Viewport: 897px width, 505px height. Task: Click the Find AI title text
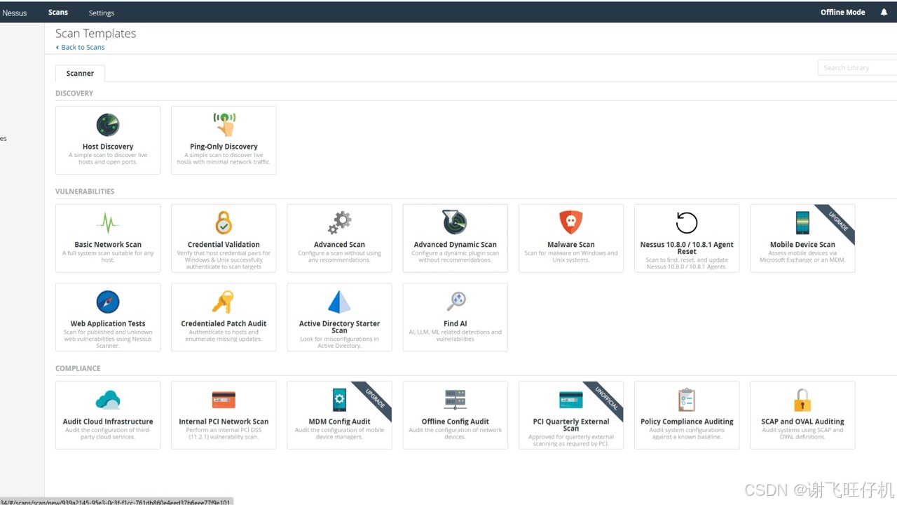point(456,324)
